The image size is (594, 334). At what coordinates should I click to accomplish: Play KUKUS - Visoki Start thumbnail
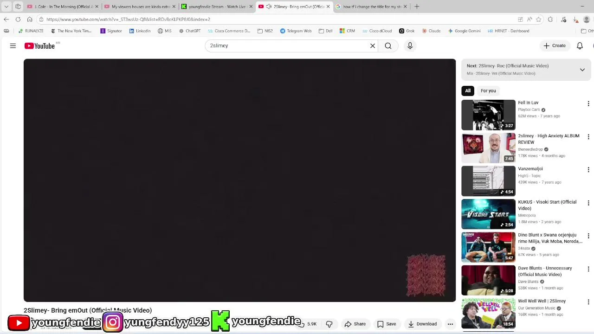click(x=488, y=214)
